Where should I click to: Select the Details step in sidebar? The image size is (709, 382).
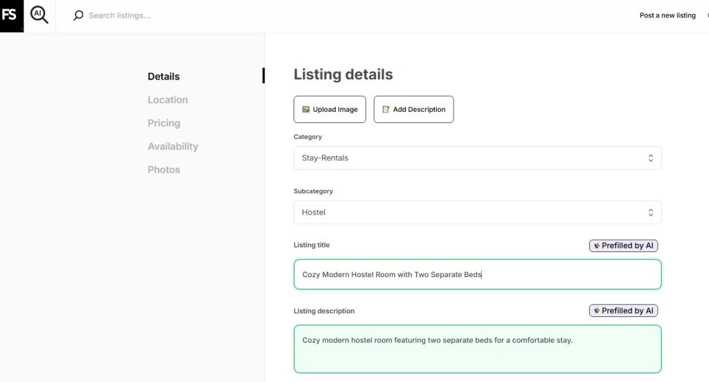pos(163,77)
